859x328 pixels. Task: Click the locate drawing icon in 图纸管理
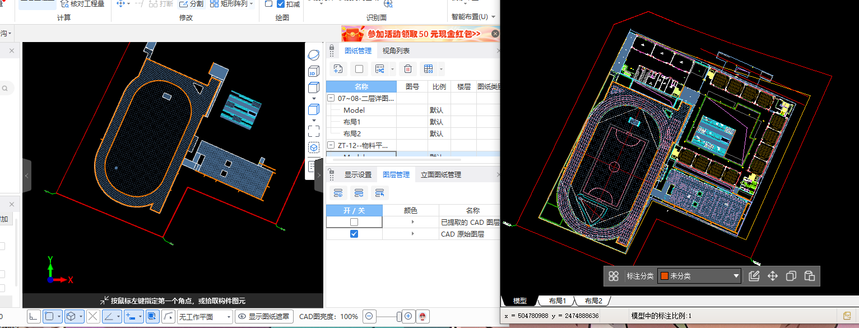point(380,69)
